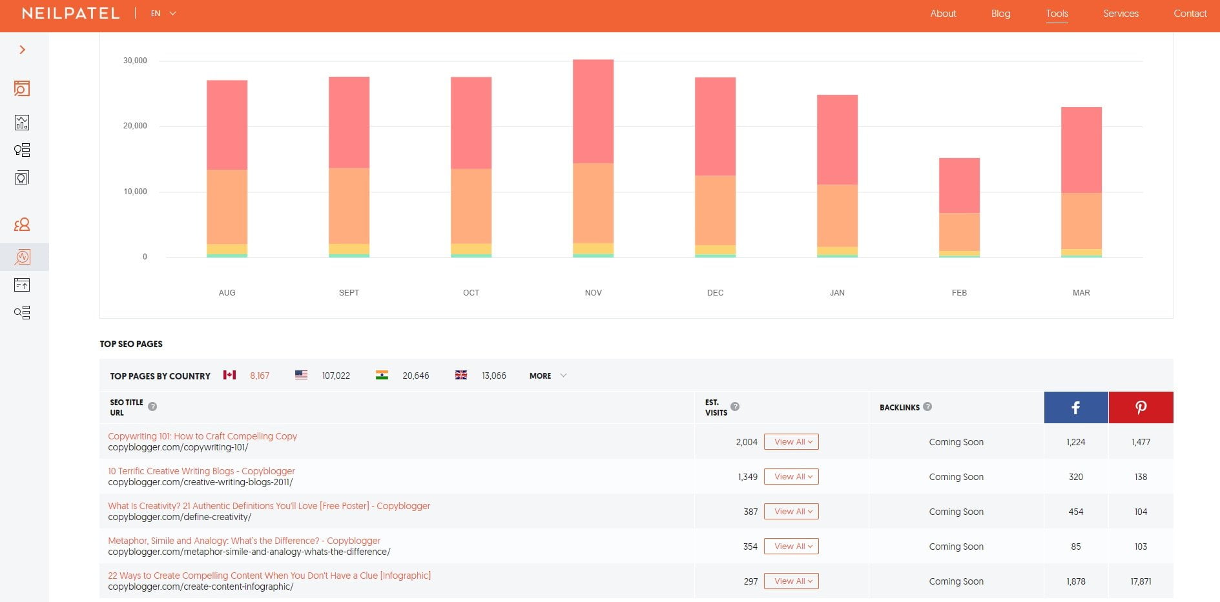Expand View All for create-content-infographic row
Image resolution: width=1220 pixels, height=602 pixels.
click(x=791, y=581)
